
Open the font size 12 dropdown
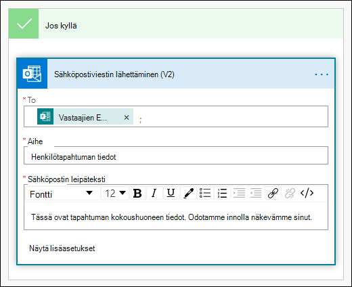coord(115,194)
